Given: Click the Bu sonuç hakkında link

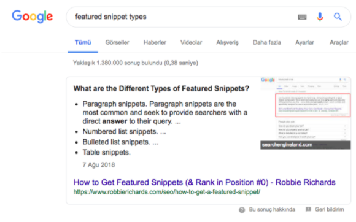Looking at the screenshot, I should pos(272,209).
